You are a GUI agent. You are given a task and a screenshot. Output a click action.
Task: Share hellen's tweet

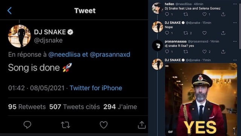[x=223, y=14]
